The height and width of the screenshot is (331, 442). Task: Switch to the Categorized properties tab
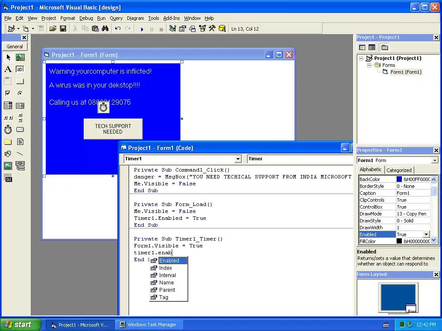399,170
